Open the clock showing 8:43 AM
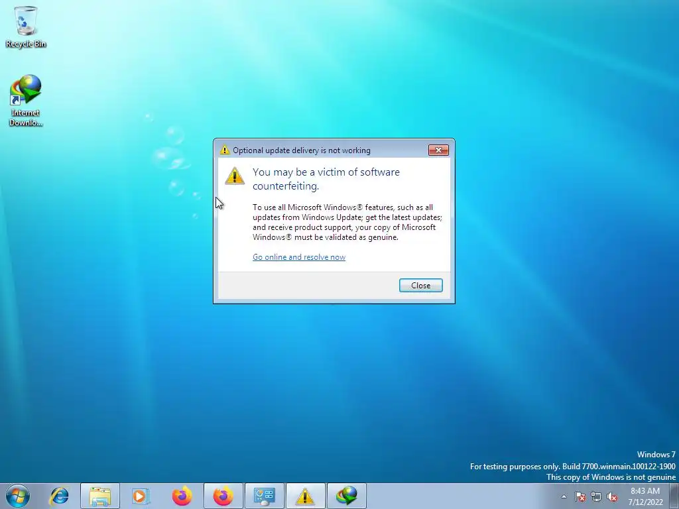This screenshot has width=679, height=509. coord(645,496)
